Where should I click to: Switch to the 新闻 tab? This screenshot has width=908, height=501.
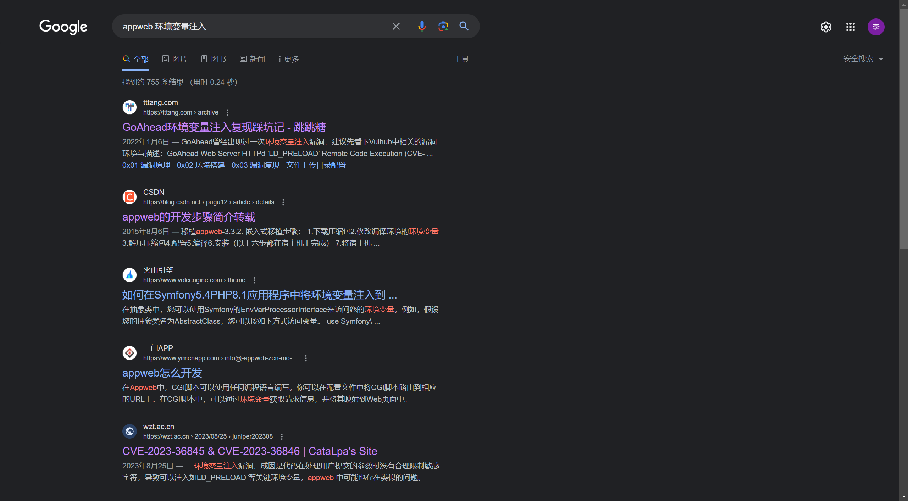[253, 59]
